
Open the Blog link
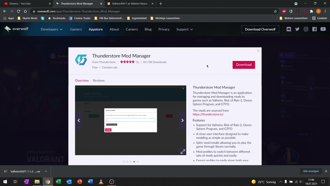(x=148, y=29)
